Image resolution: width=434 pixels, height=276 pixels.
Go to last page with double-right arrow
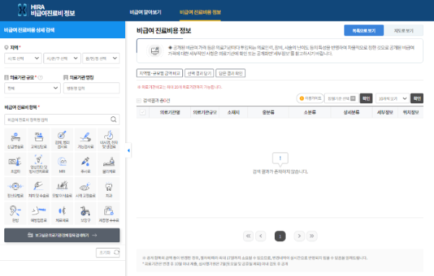point(312,236)
